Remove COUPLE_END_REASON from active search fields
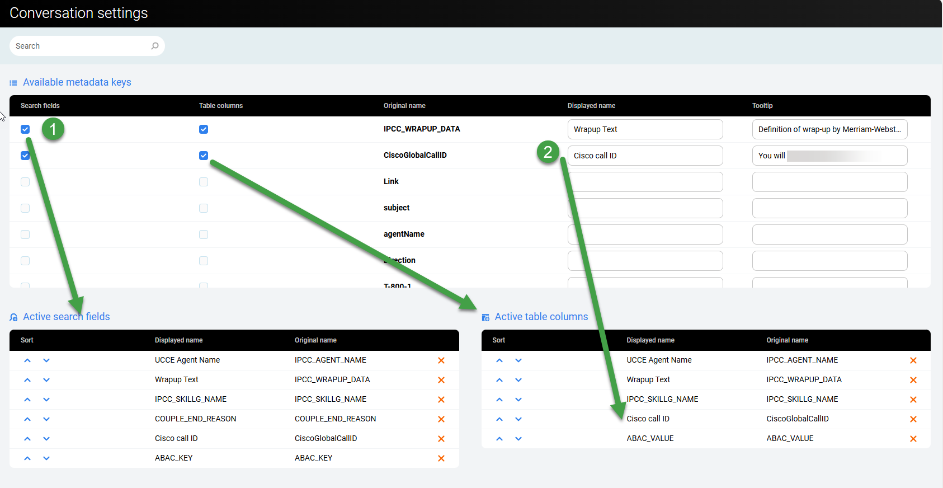Image resolution: width=943 pixels, height=488 pixels. [441, 419]
